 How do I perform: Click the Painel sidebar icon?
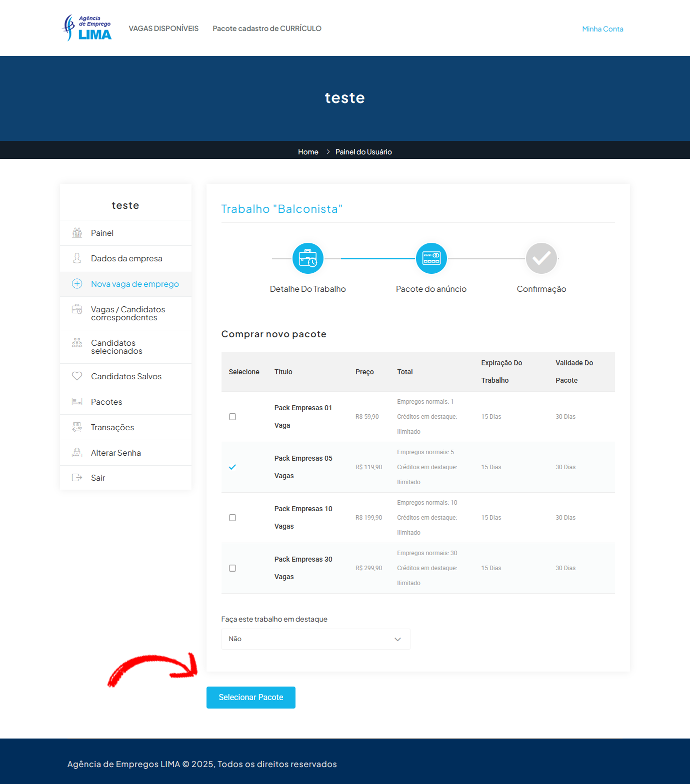point(77,233)
